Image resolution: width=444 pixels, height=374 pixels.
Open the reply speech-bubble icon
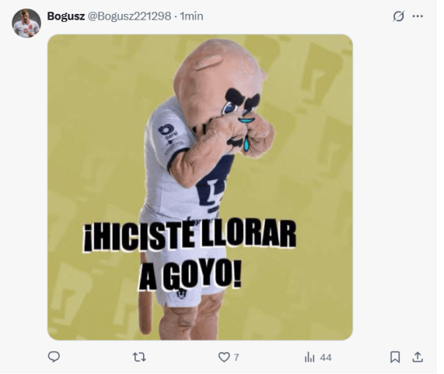tap(54, 357)
